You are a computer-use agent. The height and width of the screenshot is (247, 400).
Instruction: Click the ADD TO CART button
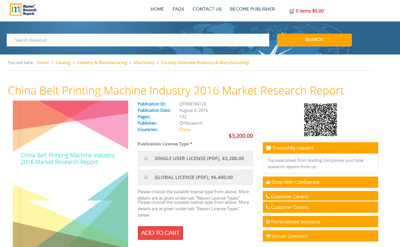point(160,233)
